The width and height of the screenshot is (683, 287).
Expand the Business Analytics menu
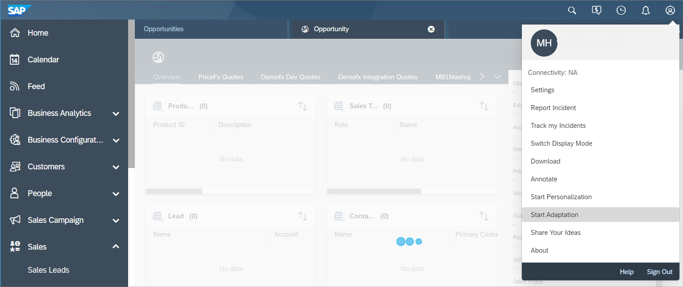pyautogui.click(x=116, y=114)
